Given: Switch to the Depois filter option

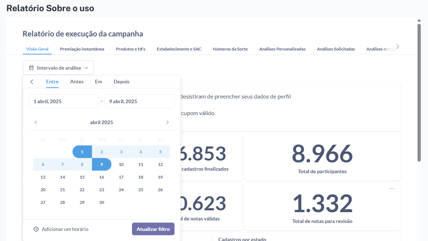Looking at the screenshot, I should click(x=122, y=82).
